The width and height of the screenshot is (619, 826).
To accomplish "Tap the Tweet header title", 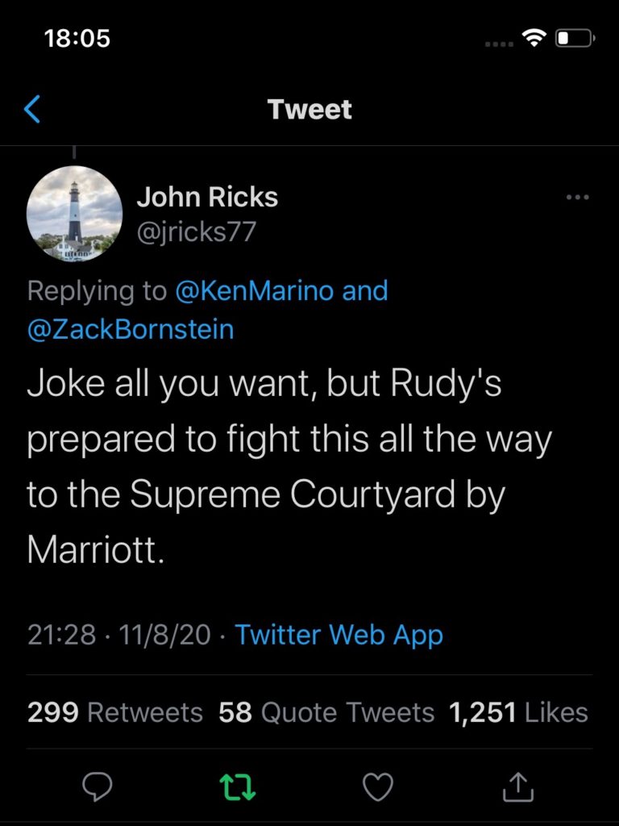I will [309, 109].
